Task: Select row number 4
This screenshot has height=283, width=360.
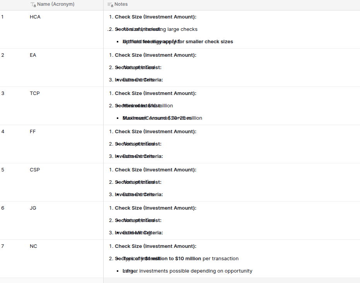Action: [3, 132]
